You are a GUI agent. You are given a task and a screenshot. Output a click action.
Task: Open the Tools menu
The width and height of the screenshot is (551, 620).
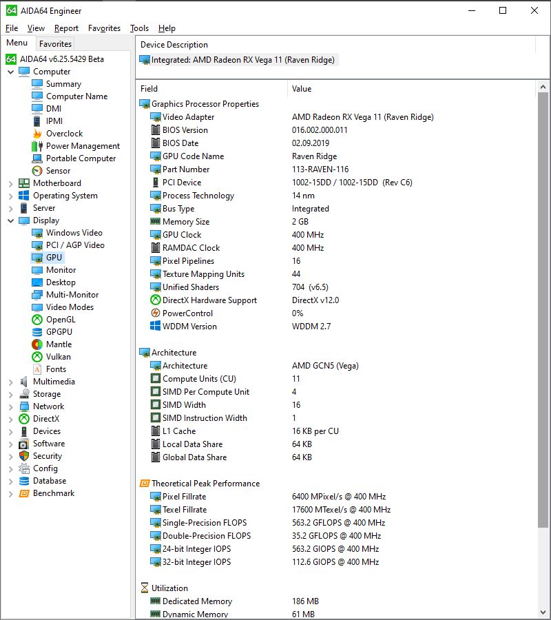pyautogui.click(x=140, y=28)
